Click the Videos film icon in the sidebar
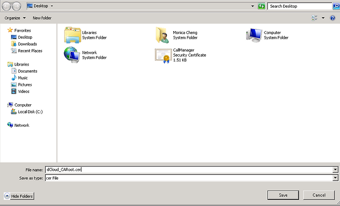 14,91
